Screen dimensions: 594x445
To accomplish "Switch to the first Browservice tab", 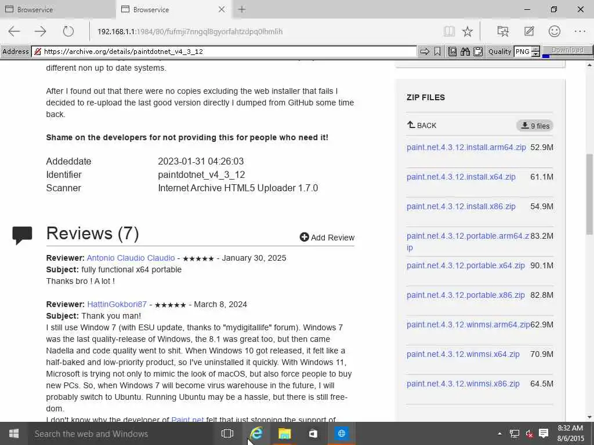I will click(x=57, y=9).
